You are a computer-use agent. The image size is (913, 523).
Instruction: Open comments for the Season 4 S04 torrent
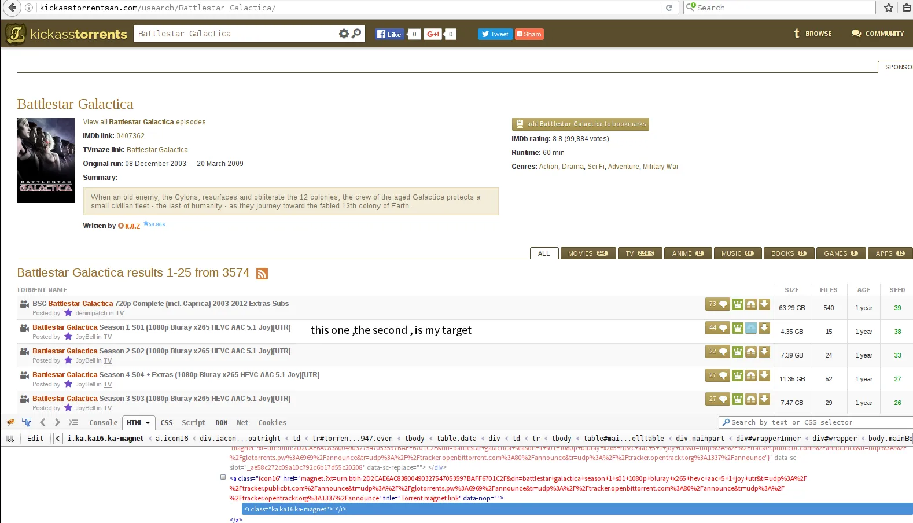(x=717, y=375)
